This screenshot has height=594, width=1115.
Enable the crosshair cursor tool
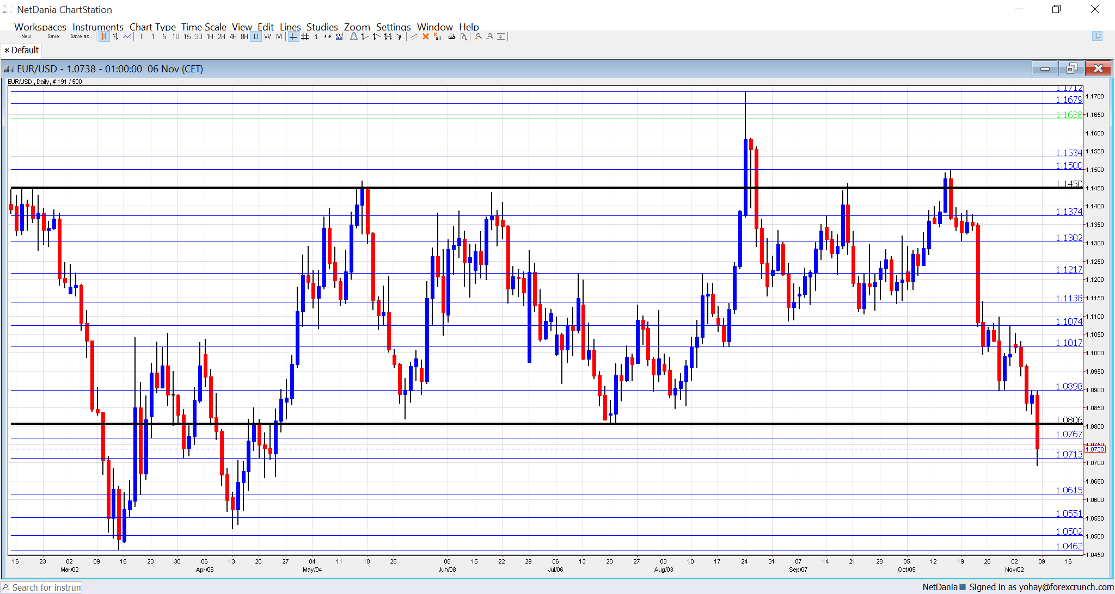[293, 36]
